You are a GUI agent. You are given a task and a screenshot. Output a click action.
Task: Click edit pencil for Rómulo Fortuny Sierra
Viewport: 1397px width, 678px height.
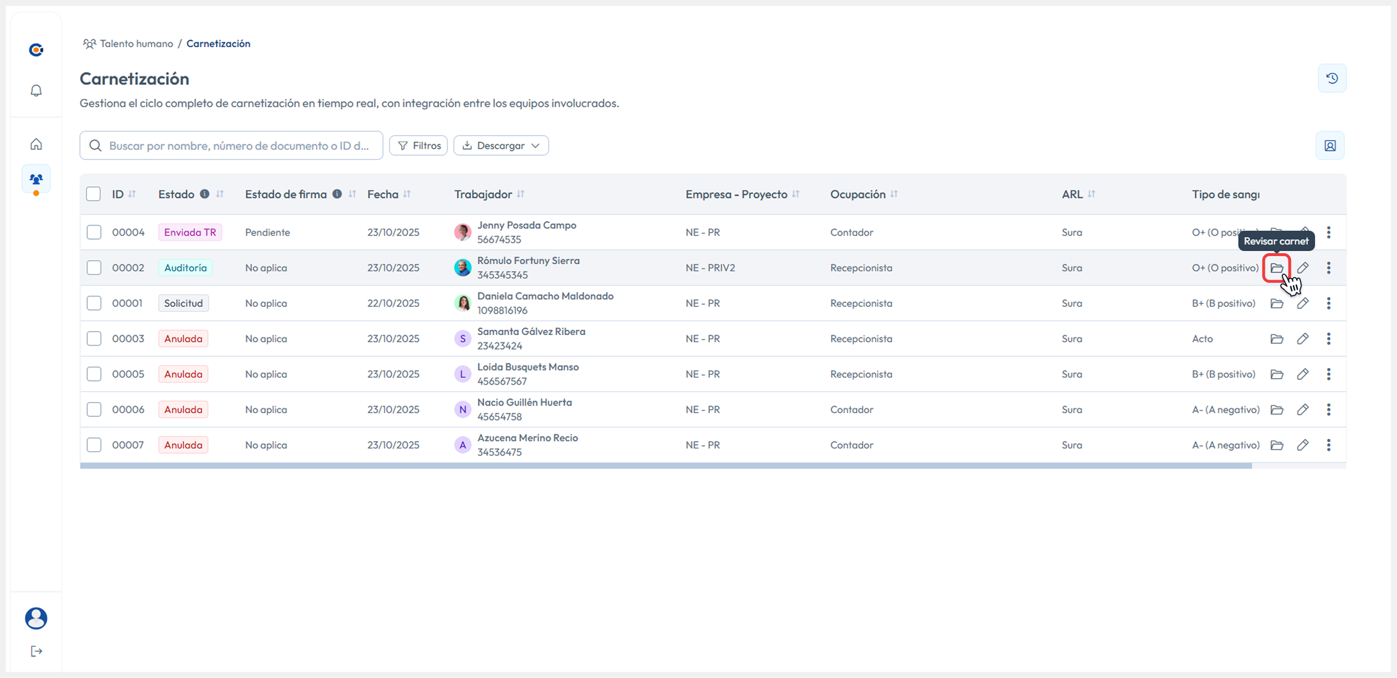coord(1302,268)
